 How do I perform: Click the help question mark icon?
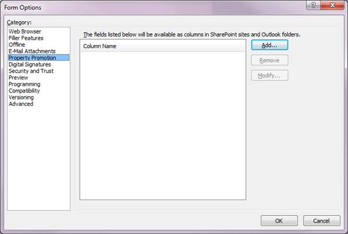click(313, 5)
